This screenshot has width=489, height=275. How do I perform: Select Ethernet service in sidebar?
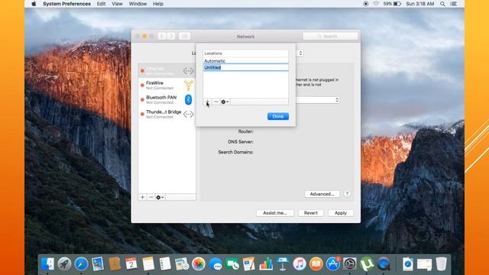167,71
